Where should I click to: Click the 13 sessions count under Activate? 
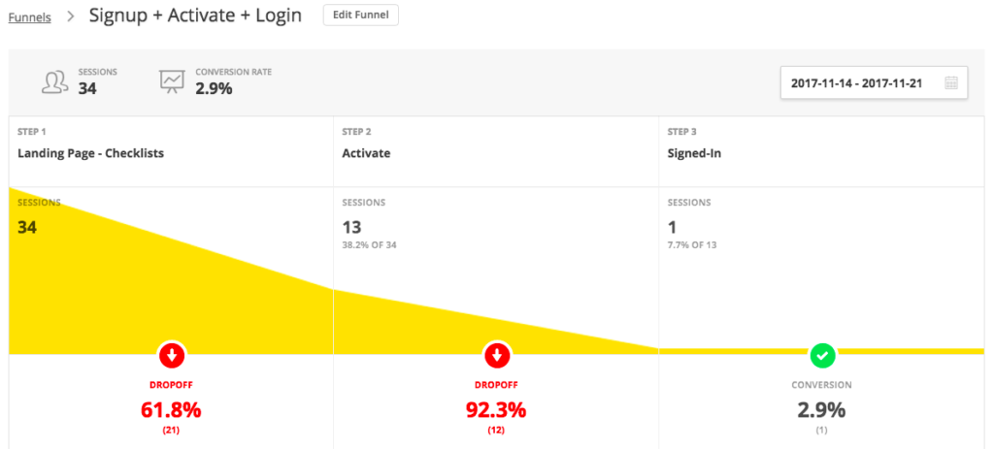352,226
